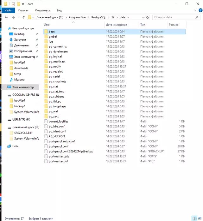Open recent locations dropdown arrow
The image size is (203, 221).
(x=19, y=17)
